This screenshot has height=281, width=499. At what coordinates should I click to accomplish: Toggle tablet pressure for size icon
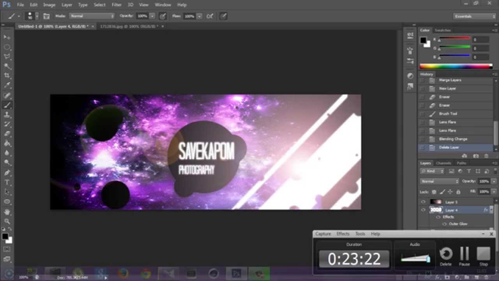[223, 16]
